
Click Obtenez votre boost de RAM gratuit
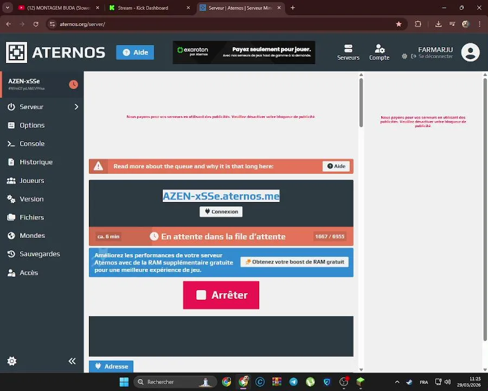294,262
